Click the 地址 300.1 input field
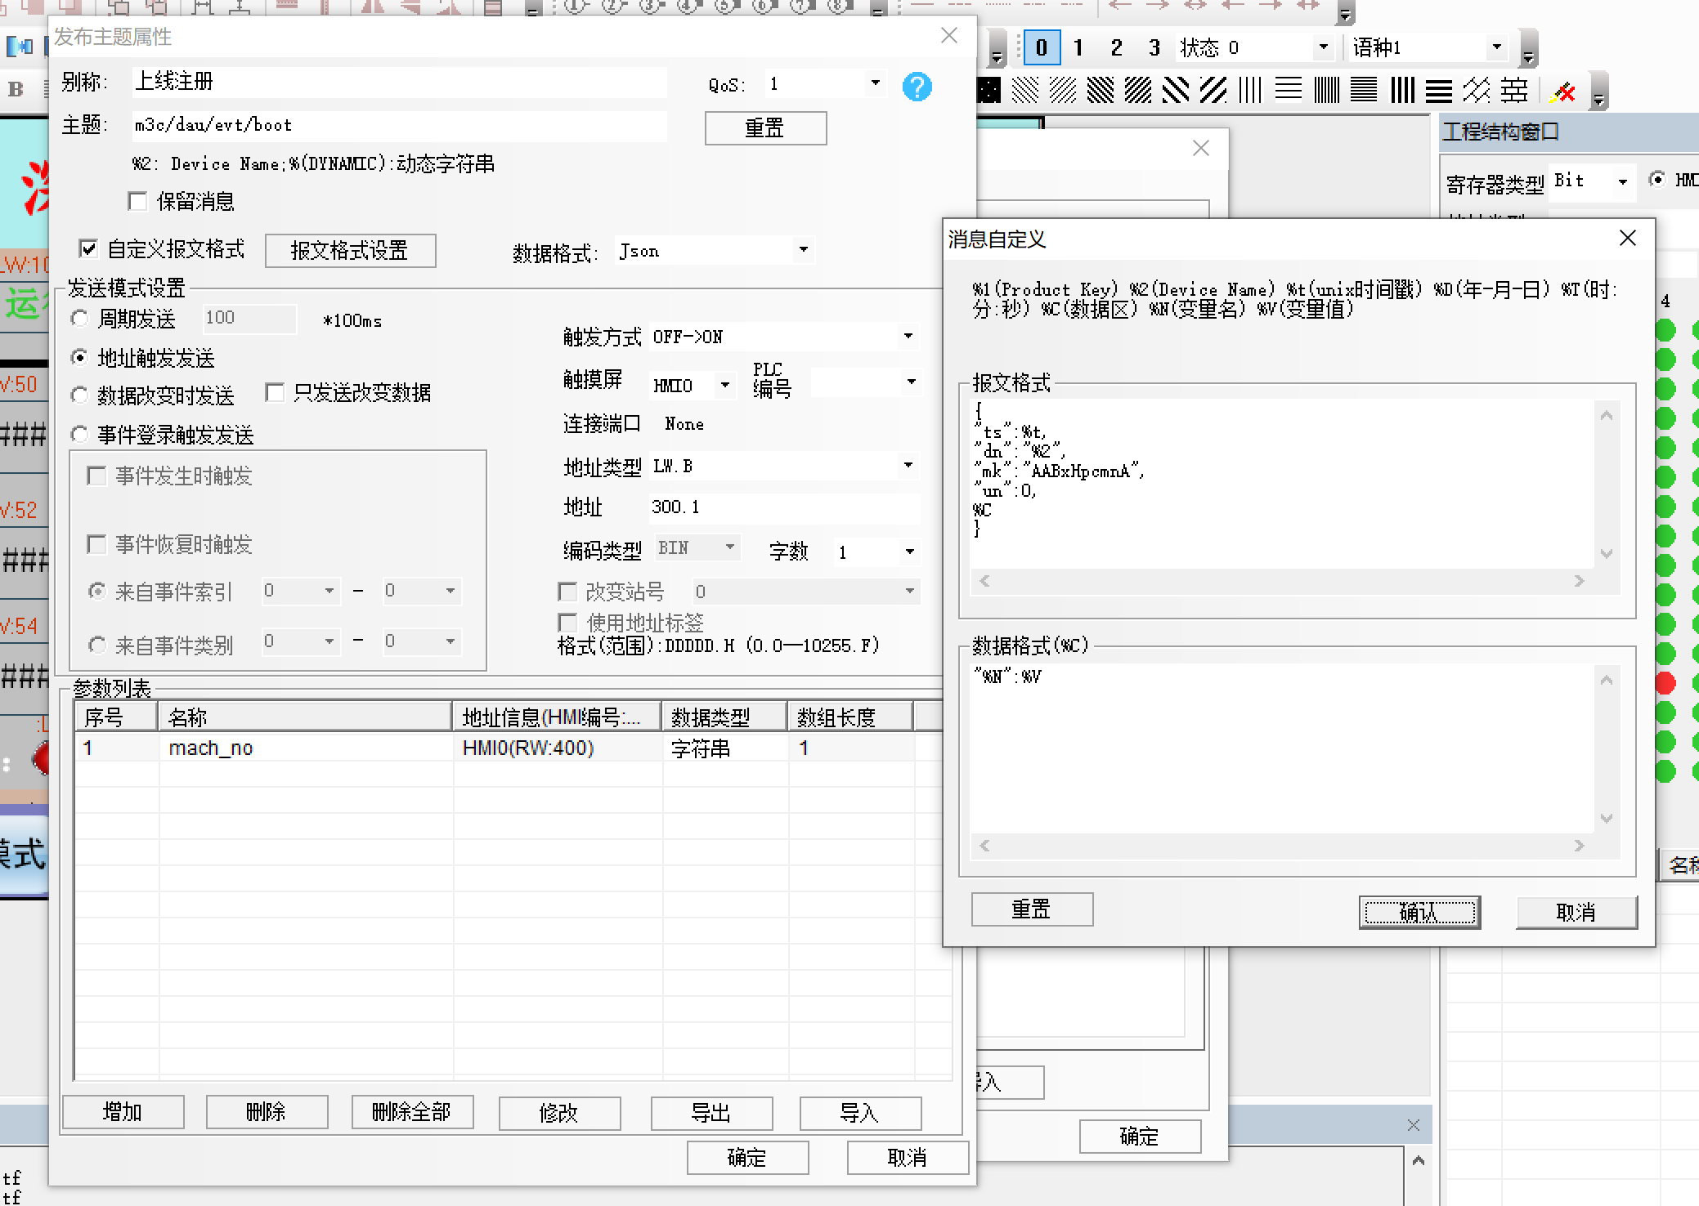This screenshot has width=1699, height=1206. [783, 507]
